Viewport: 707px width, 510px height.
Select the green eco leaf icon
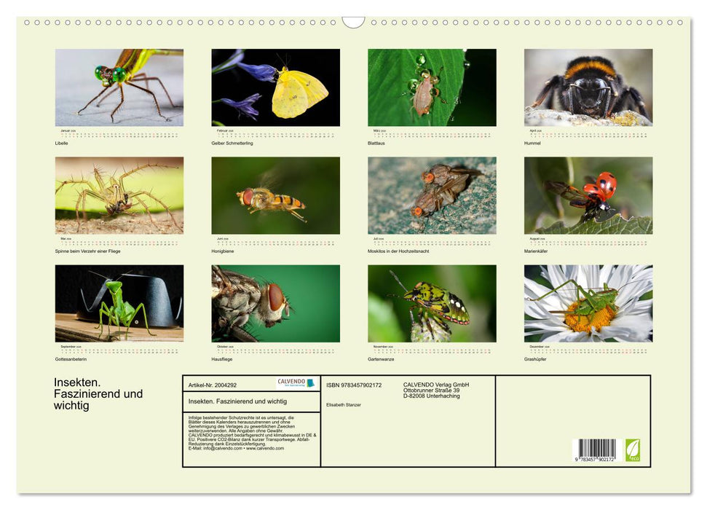pyautogui.click(x=631, y=450)
